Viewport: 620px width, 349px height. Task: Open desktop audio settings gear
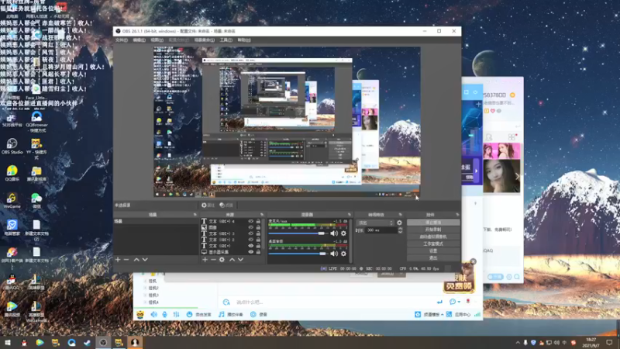tap(343, 254)
